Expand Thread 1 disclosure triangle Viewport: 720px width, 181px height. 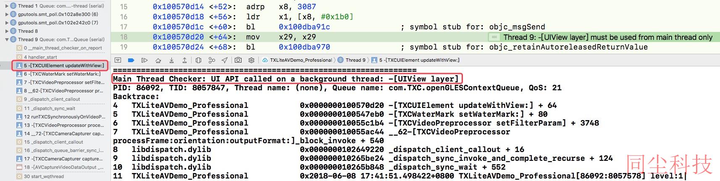click(x=7, y=6)
